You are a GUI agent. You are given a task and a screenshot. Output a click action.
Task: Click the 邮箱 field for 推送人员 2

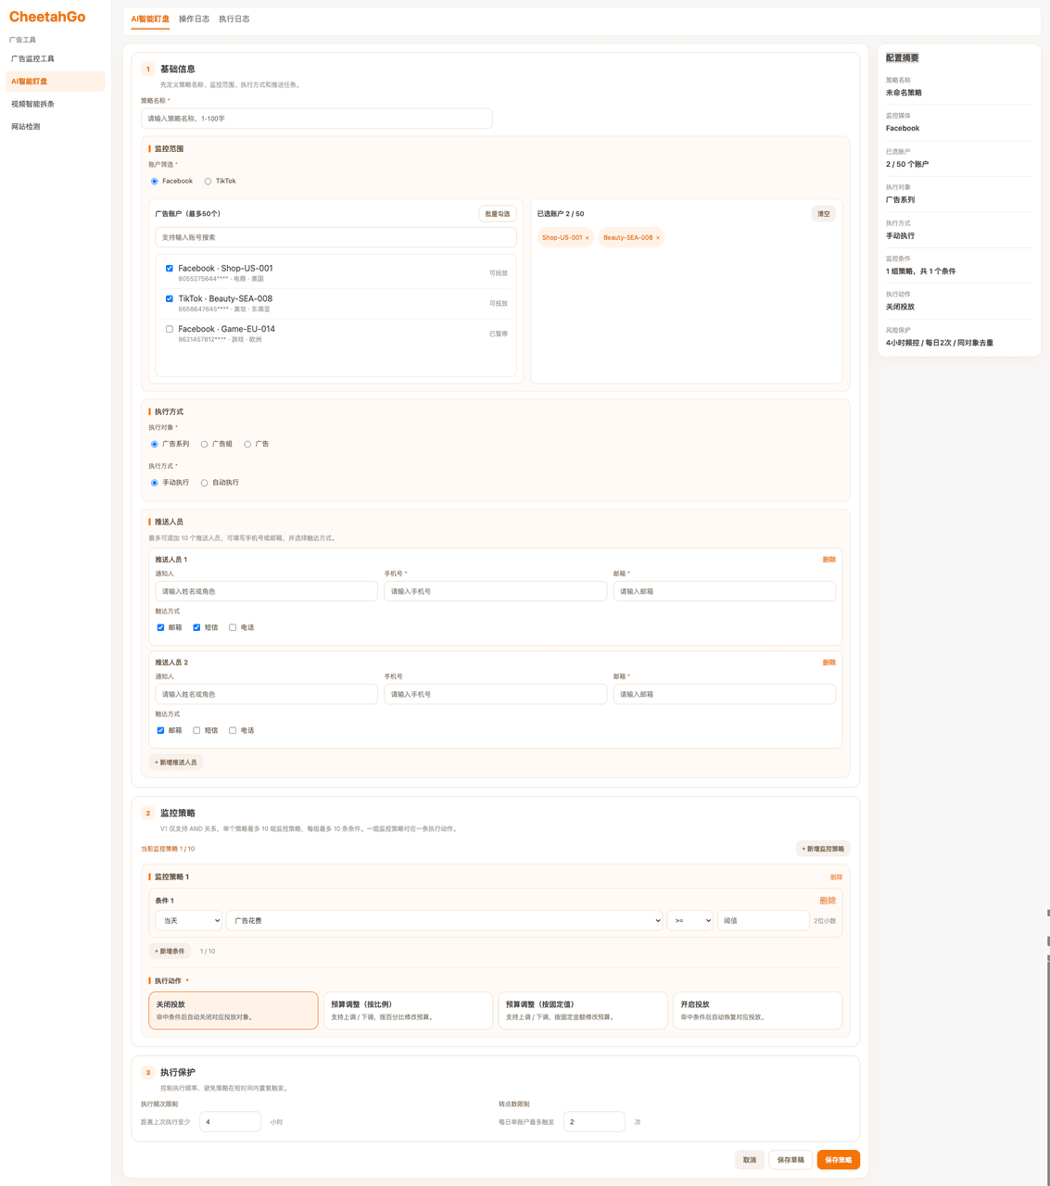[x=724, y=694]
